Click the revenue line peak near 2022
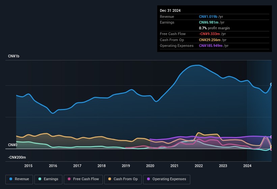Image resolution: width=277 pixels, height=189 pixels. 198,65
